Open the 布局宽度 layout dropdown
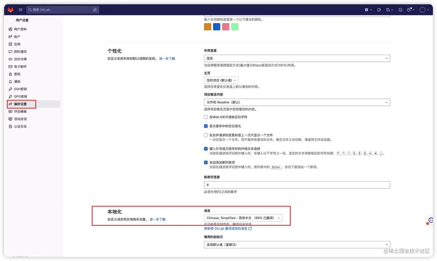The image size is (437, 261). (x=297, y=58)
